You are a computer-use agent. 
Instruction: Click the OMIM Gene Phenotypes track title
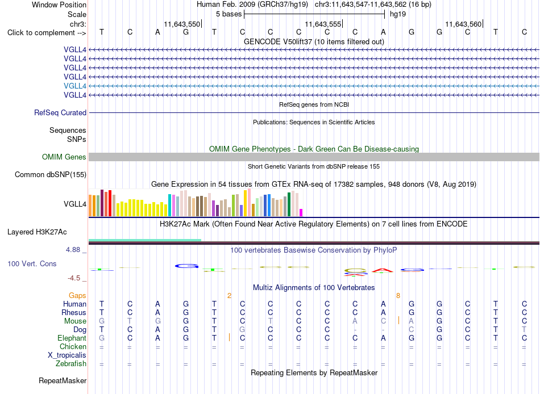point(314,149)
